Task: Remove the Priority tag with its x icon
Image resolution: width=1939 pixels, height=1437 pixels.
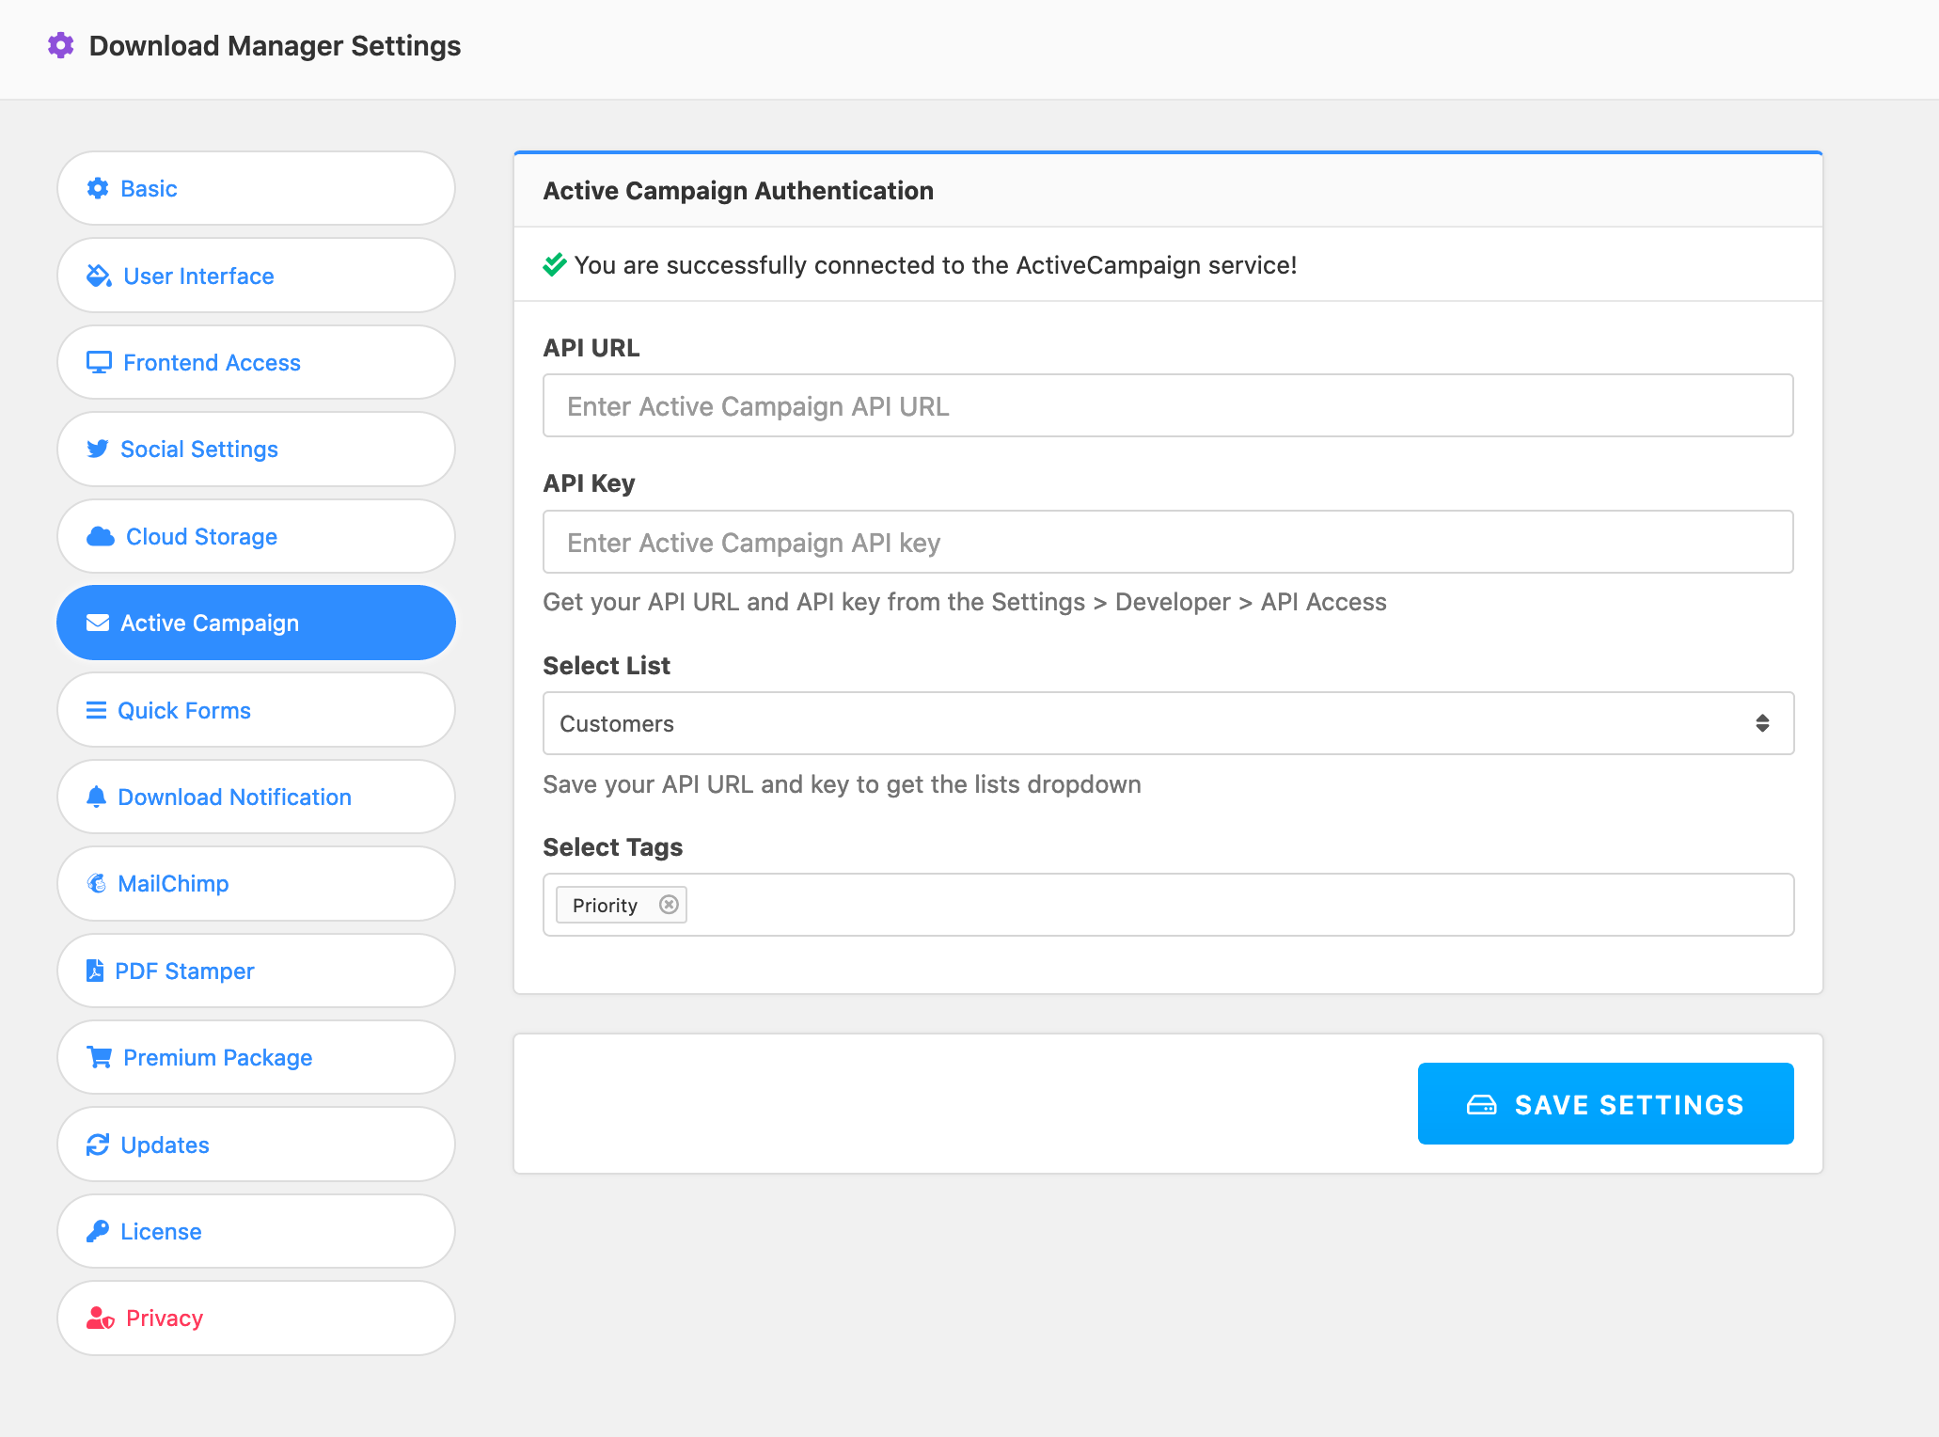Action: [x=669, y=905]
